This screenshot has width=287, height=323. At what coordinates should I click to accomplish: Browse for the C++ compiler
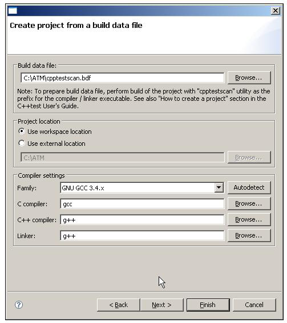(x=249, y=219)
